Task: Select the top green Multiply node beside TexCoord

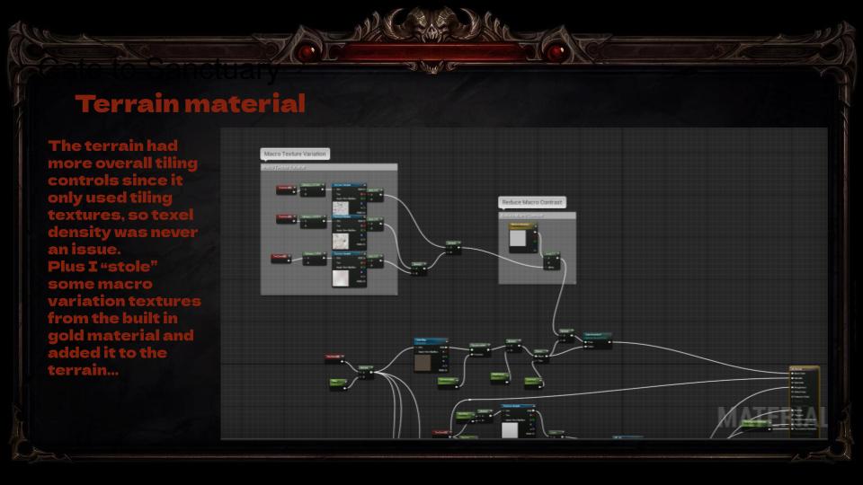Action: pos(312,189)
